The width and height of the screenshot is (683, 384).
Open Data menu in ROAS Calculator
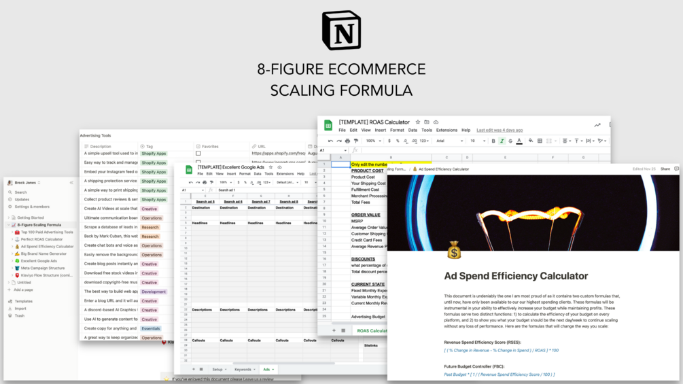413,130
